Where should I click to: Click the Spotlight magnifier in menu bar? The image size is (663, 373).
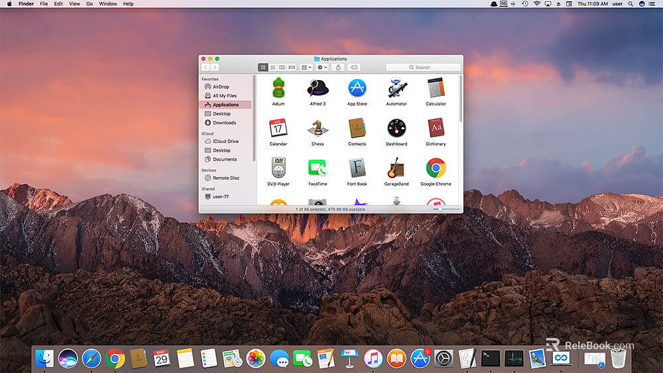pos(631,4)
